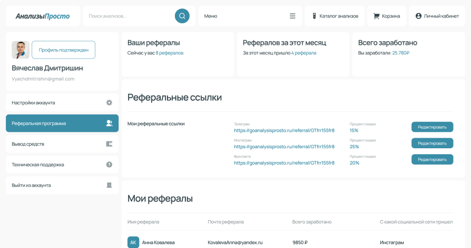Click the Мои рефералы heading
The height and width of the screenshot is (248, 471).
[x=160, y=198]
